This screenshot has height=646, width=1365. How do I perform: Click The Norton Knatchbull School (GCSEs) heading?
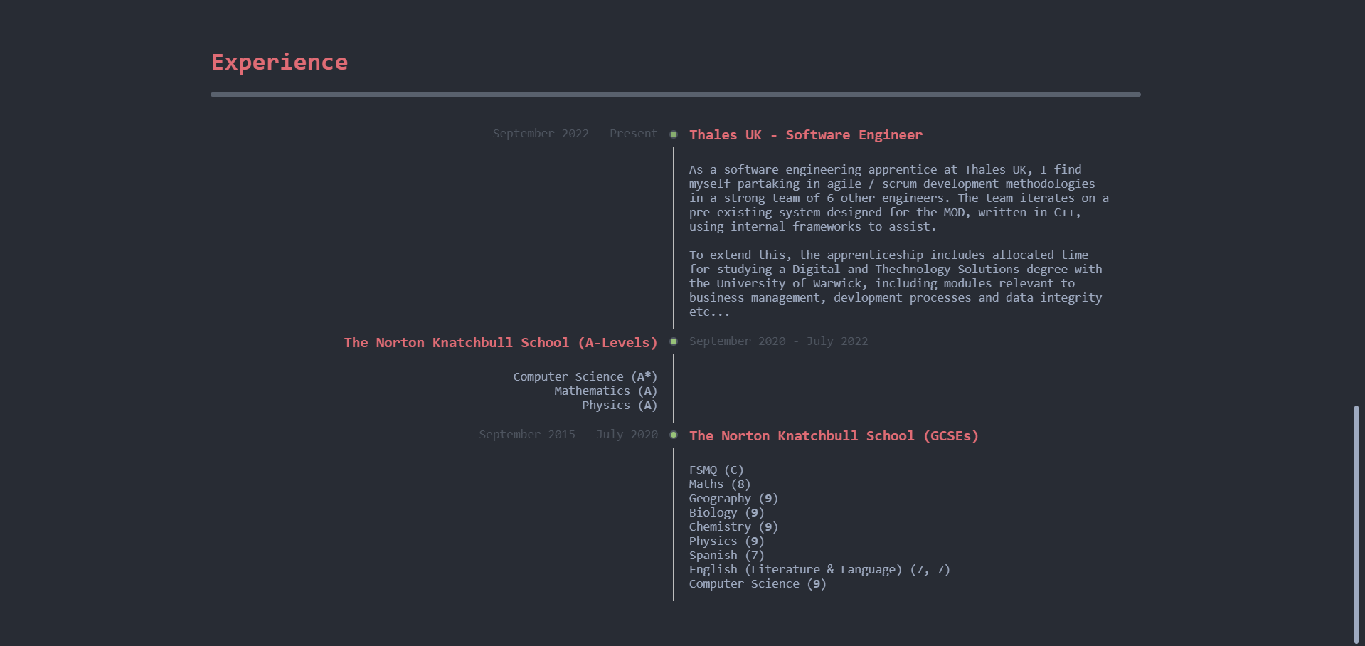(834, 436)
